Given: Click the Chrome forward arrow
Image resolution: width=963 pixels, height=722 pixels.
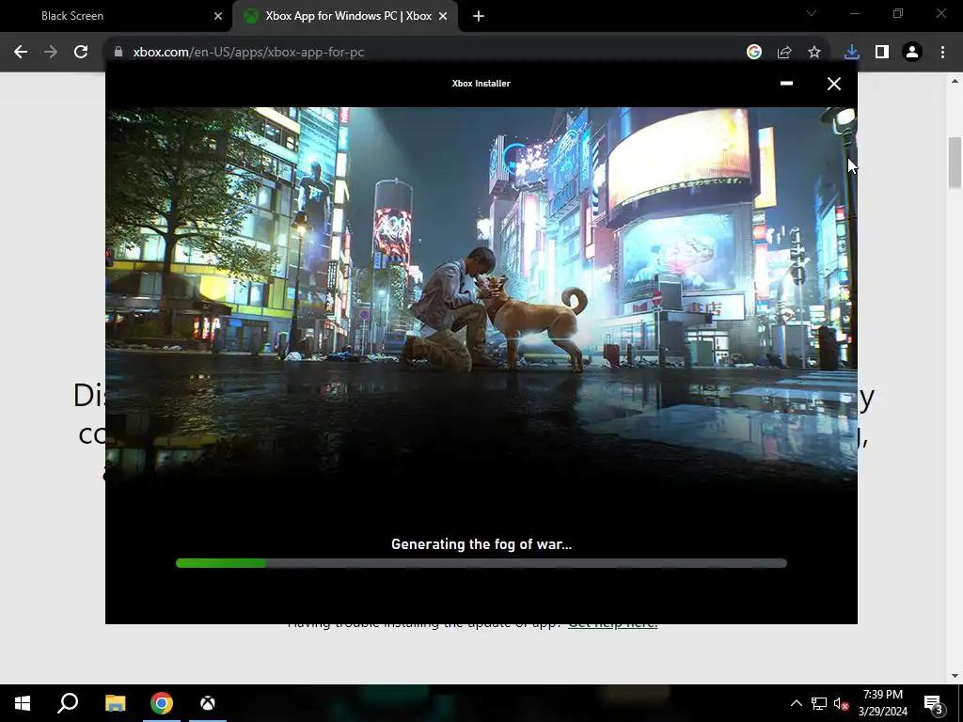Looking at the screenshot, I should point(51,53).
